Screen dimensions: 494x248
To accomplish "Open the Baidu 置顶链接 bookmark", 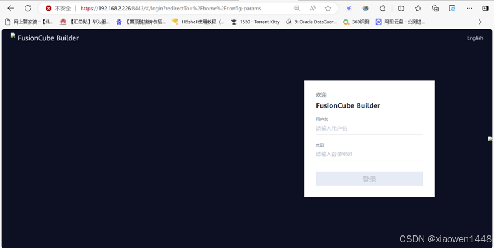I will [140, 22].
